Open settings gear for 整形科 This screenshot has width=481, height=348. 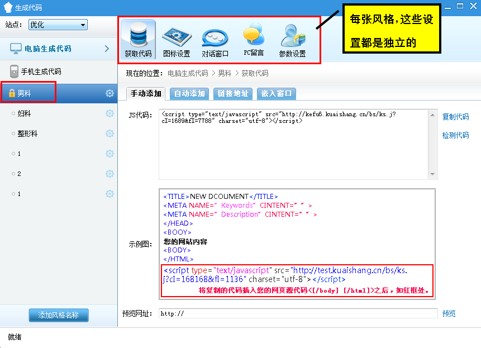tap(109, 134)
